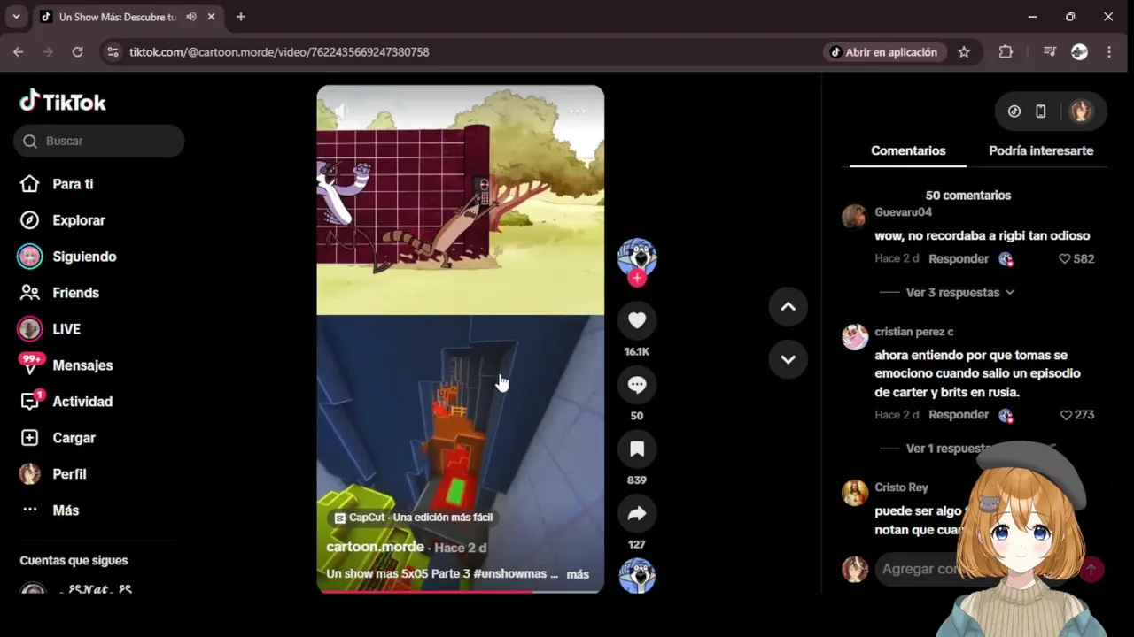Save video with bookmark icon

point(637,449)
